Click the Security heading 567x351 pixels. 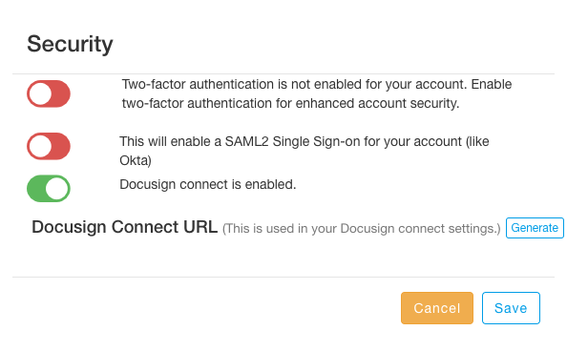tap(70, 45)
